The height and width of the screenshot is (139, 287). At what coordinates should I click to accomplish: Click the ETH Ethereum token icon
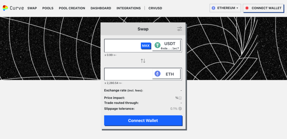158,74
